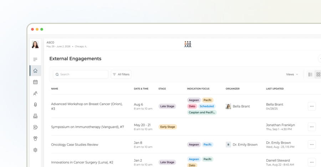Open more options for Innovations in Cancer Surgery
Screen dimensions: 321x167
[312, 162]
